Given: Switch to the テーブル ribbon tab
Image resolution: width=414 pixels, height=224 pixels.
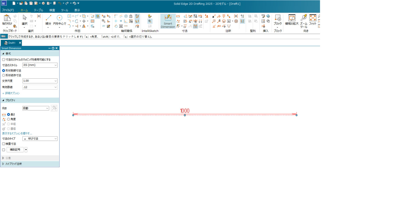Looking at the screenshot, I should click(38, 10).
